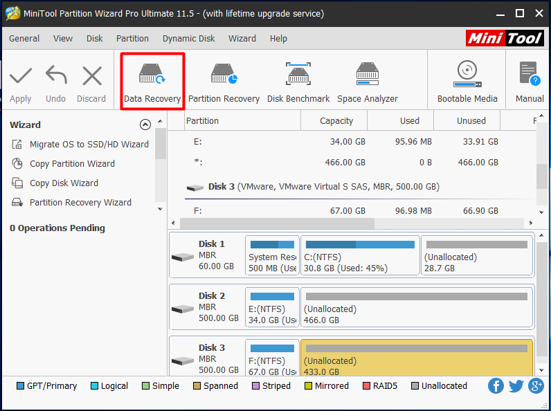Select Disk 1 28.7 GB unallocated block
This screenshot has width=551, height=411.
477,255
